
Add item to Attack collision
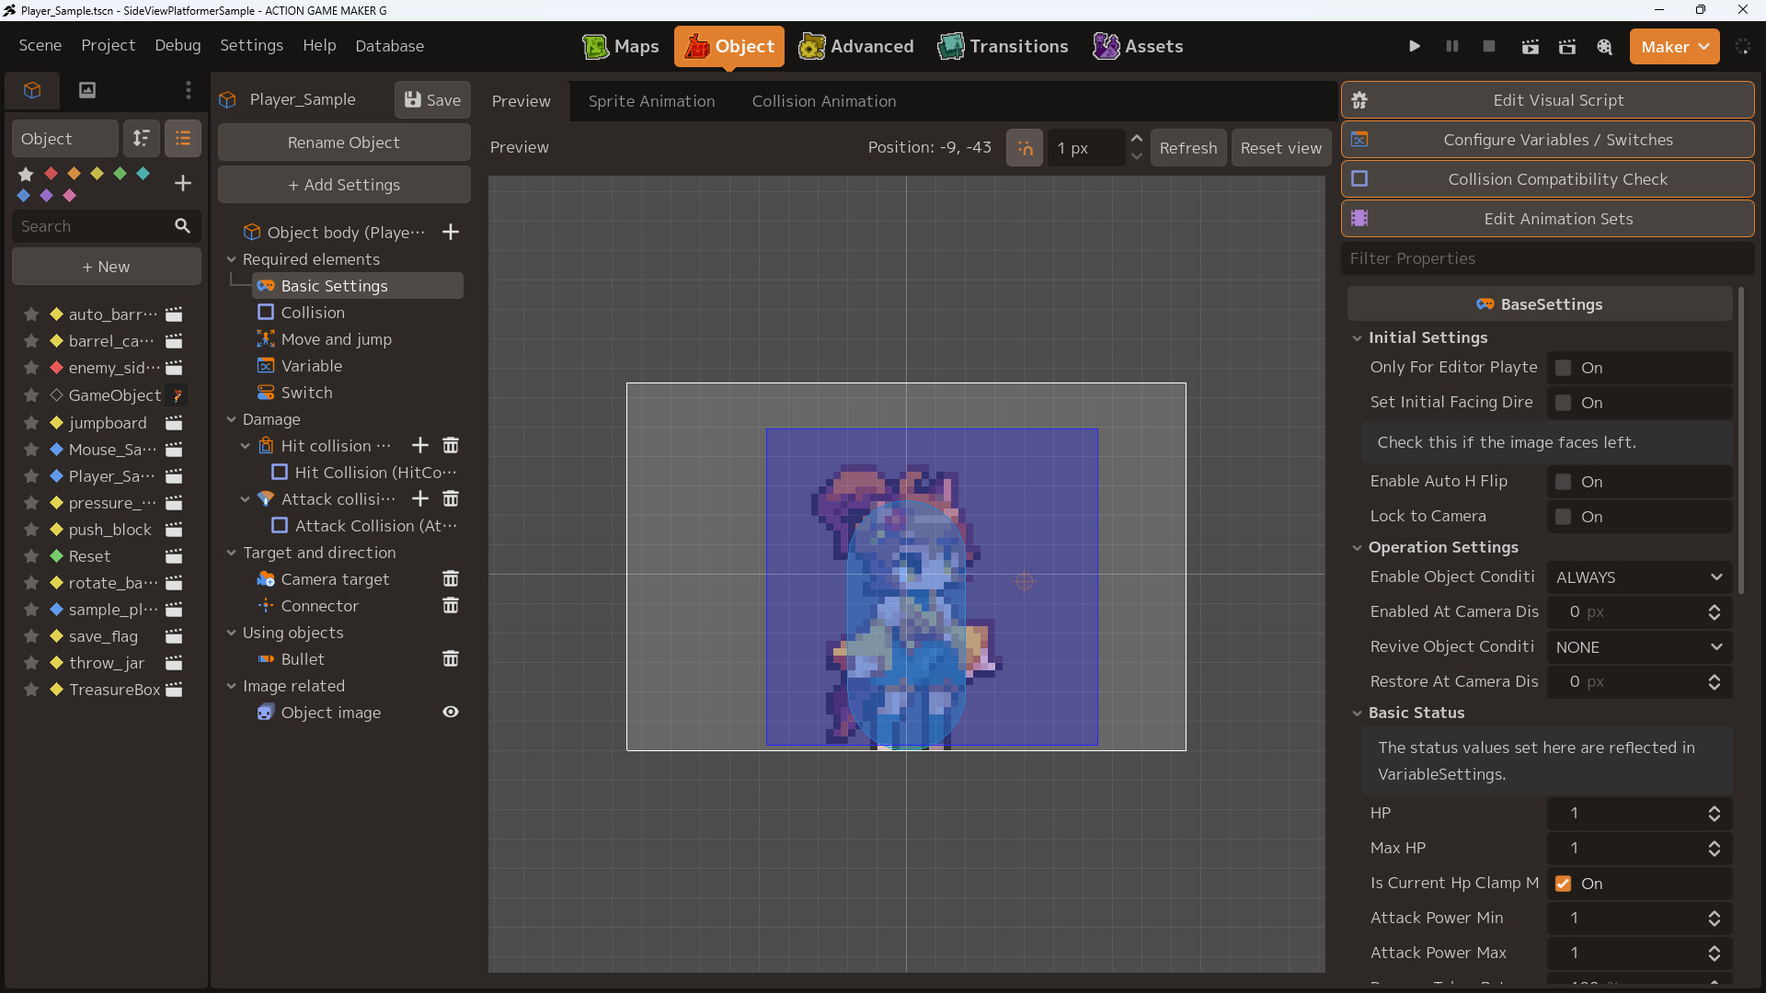coord(420,498)
